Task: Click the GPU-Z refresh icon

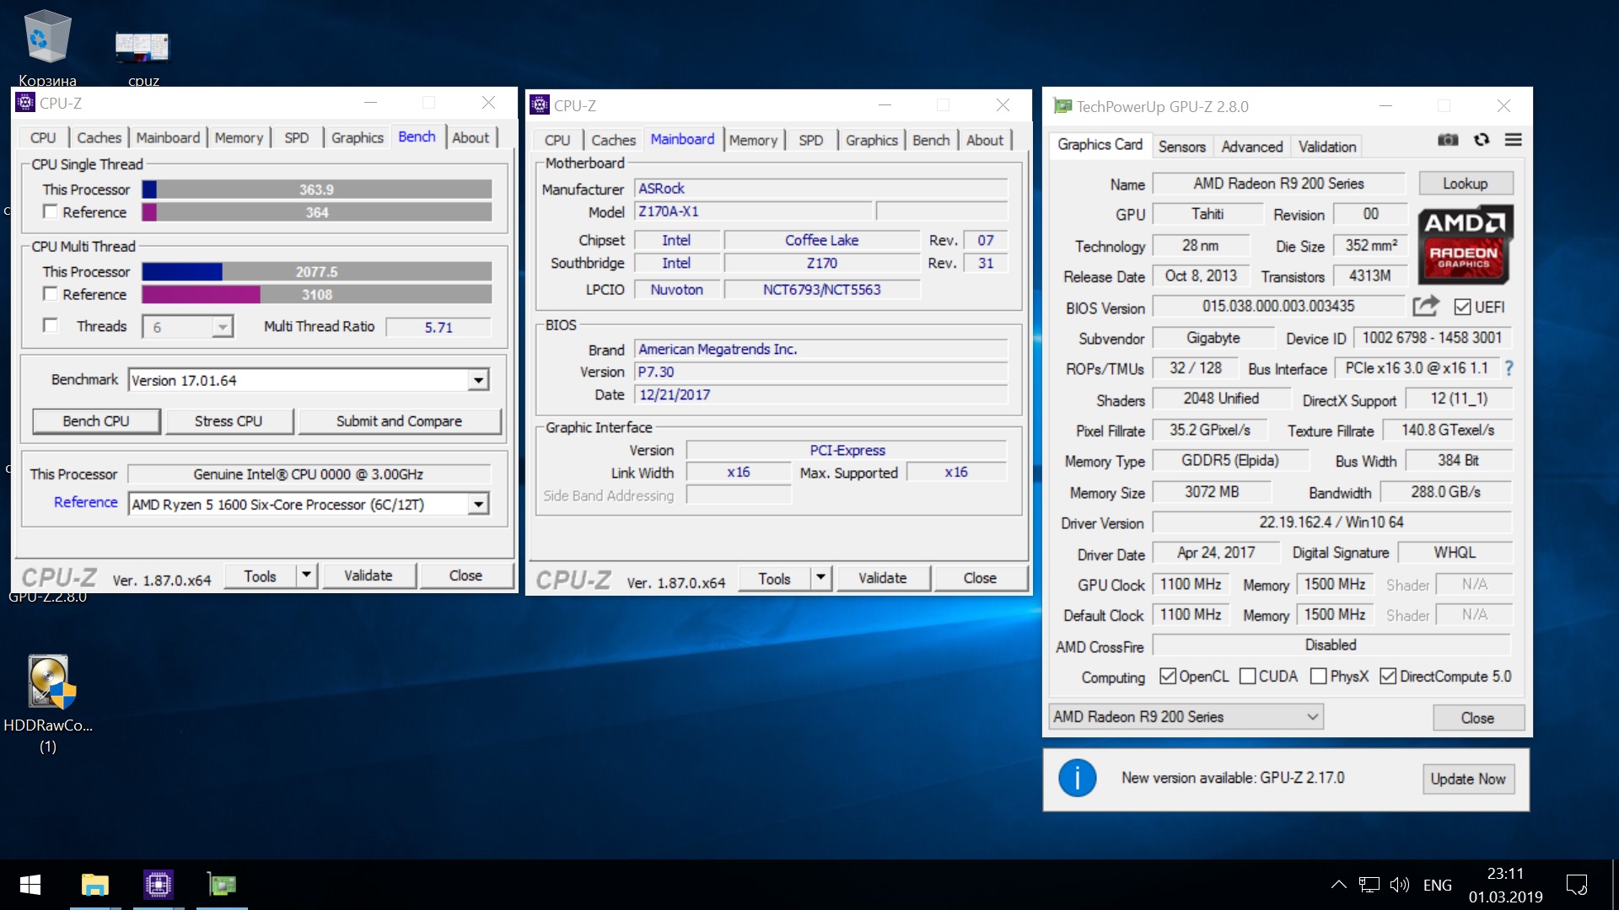Action: coord(1482,140)
